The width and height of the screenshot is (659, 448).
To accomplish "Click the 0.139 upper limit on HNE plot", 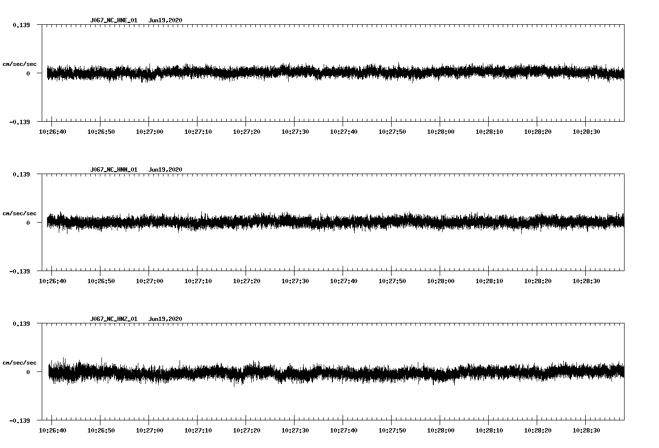I will (21, 25).
